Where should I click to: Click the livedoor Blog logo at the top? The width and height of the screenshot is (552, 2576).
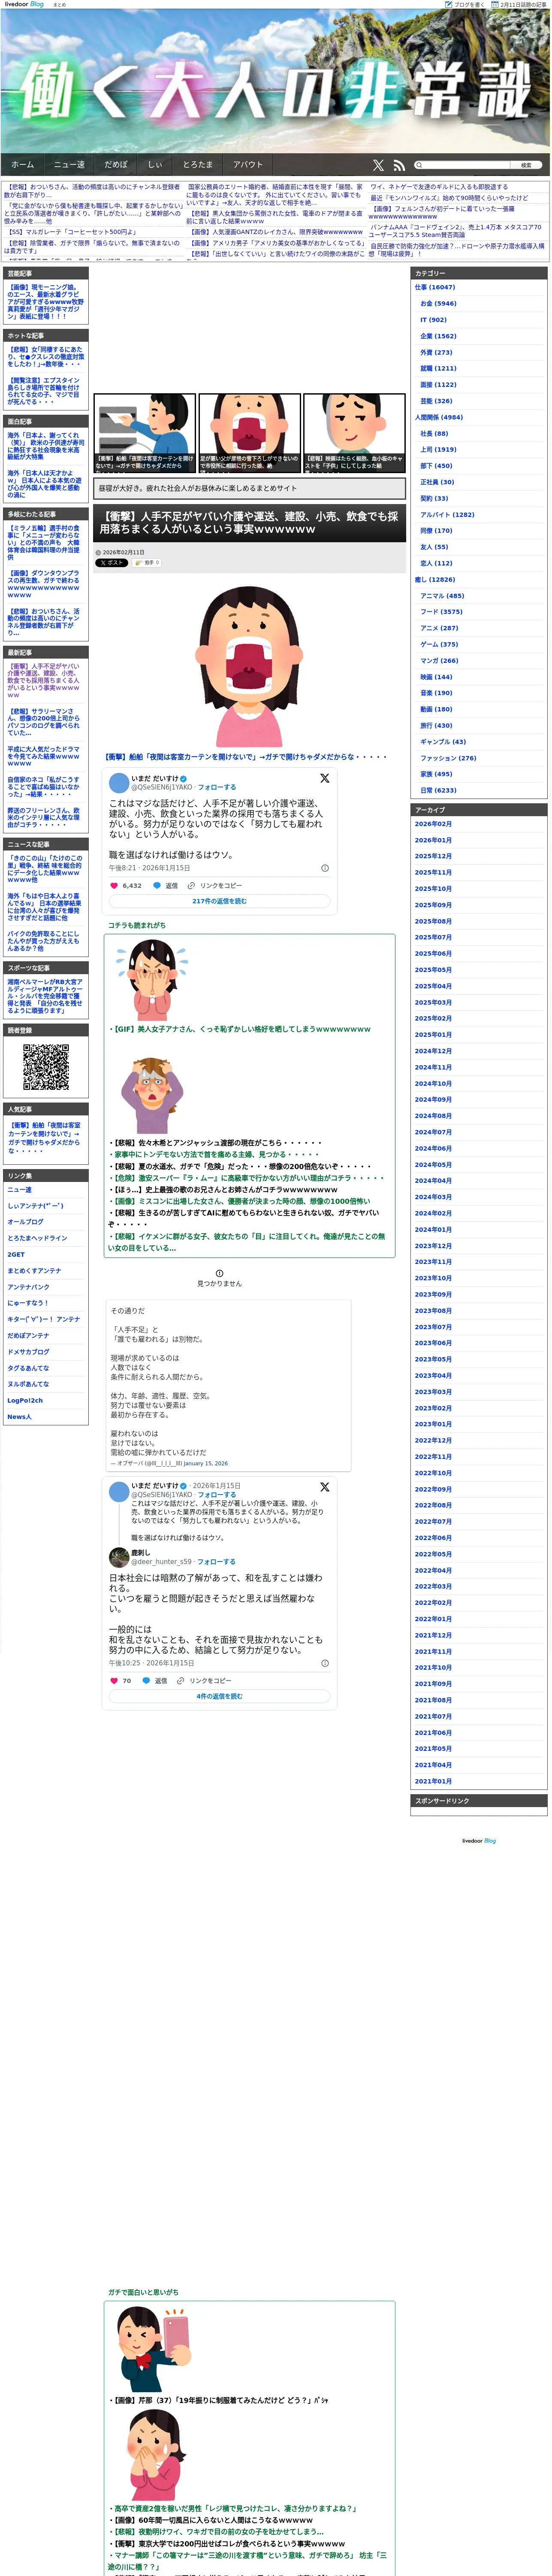[x=24, y=4]
